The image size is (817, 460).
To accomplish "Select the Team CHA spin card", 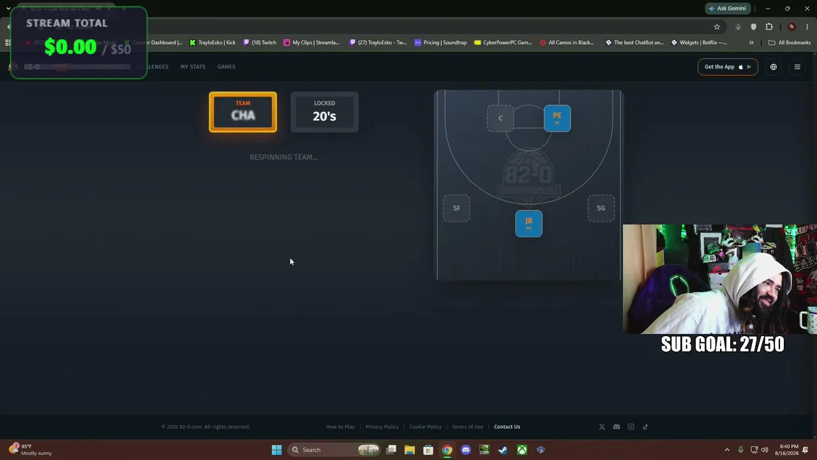I will coord(243,112).
